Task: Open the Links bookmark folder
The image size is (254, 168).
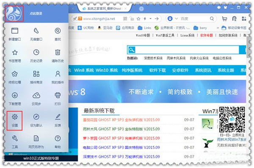Action: tap(144, 28)
